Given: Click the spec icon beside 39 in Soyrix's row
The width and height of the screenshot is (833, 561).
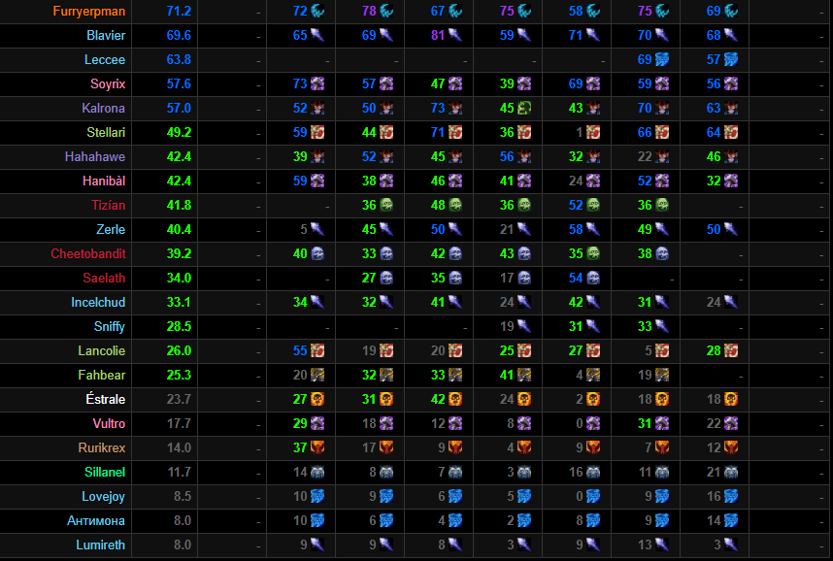Looking at the screenshot, I should click(524, 83).
